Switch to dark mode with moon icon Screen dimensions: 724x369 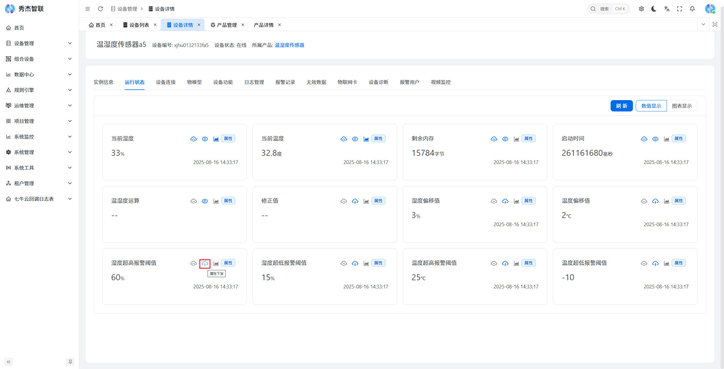pyautogui.click(x=654, y=9)
